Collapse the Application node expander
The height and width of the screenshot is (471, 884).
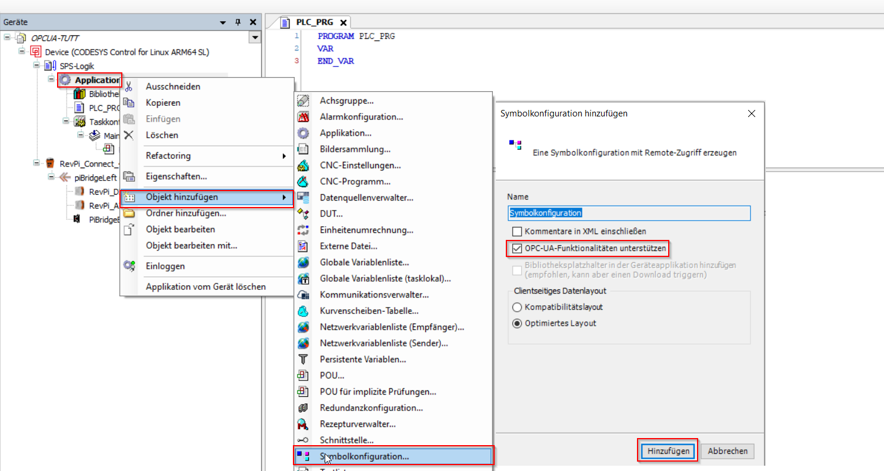[x=51, y=80]
